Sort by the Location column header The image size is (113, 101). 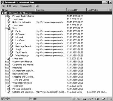click(x=51, y=10)
